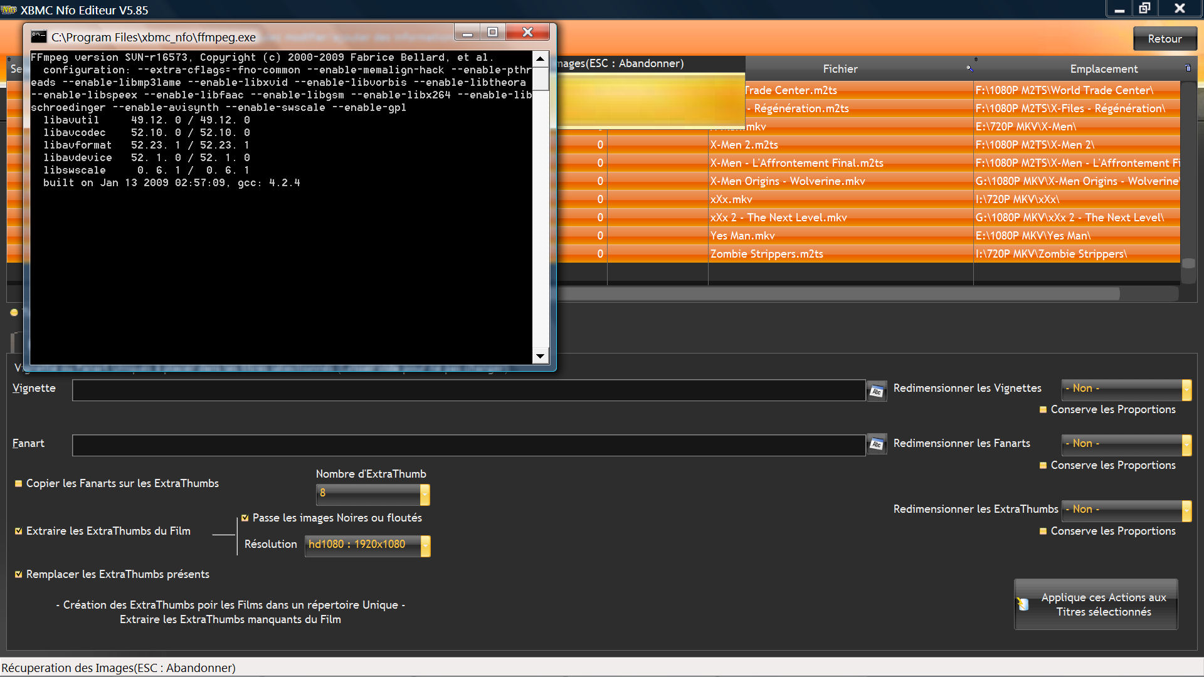Click the Fichier column sort icon
The width and height of the screenshot is (1204, 677).
point(969,68)
